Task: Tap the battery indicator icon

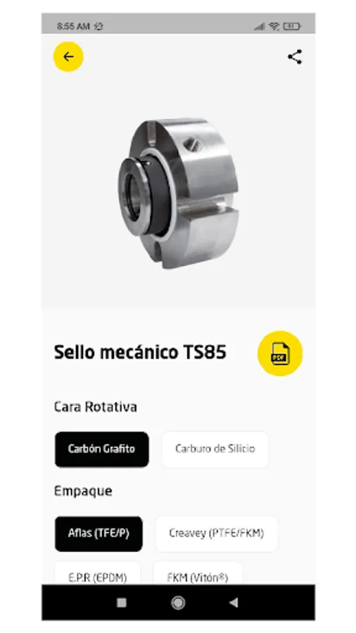Action: coord(291,27)
